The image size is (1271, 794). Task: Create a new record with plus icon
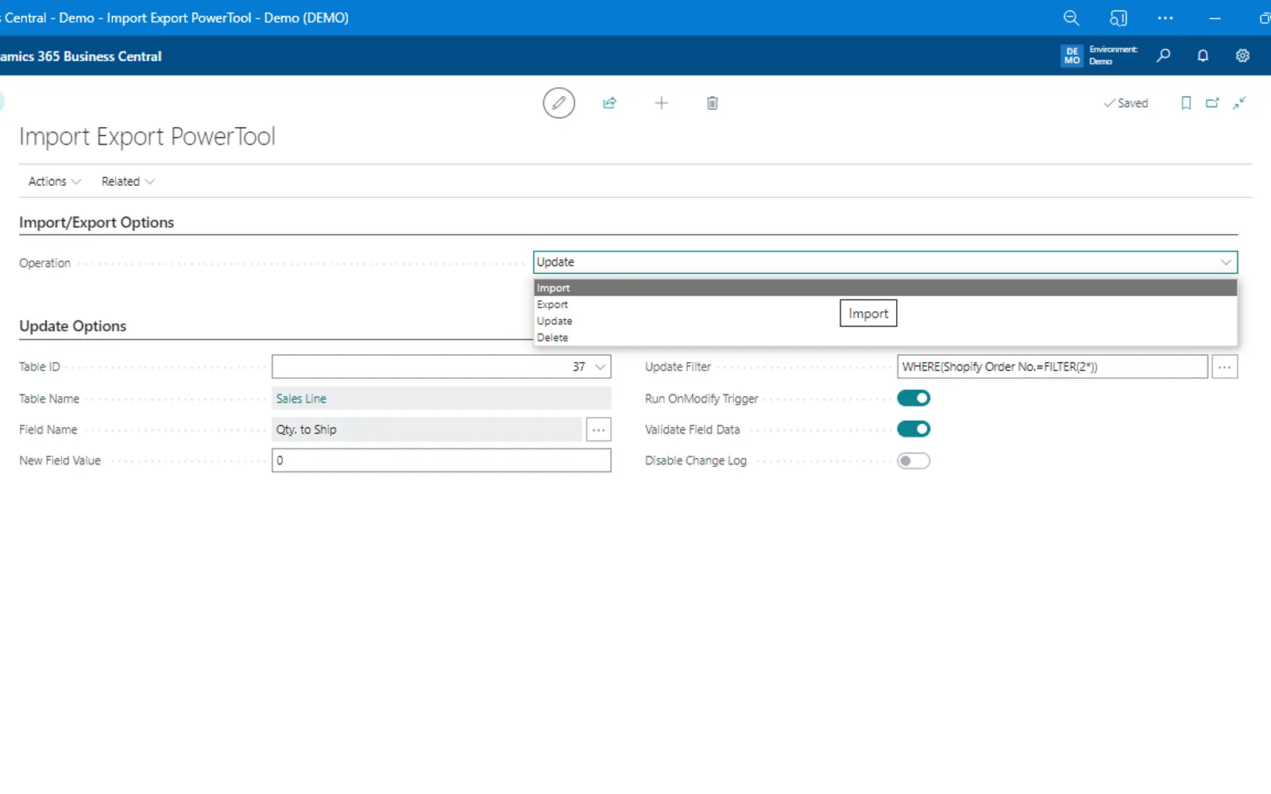pos(661,103)
